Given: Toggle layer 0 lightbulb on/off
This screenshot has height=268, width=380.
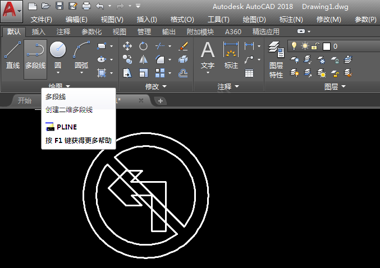Looking at the screenshot, I should pos(294,46).
